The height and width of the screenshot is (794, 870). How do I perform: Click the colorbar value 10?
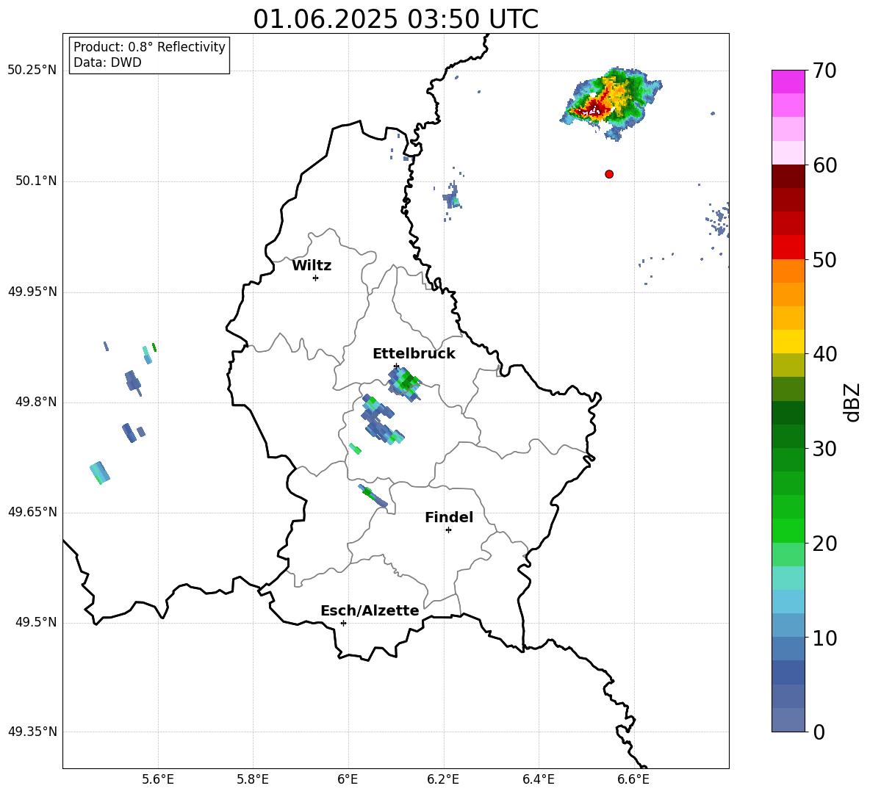824,638
